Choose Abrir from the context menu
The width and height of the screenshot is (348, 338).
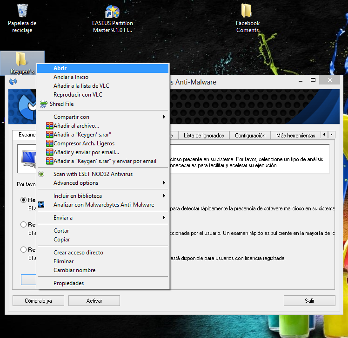(103, 68)
